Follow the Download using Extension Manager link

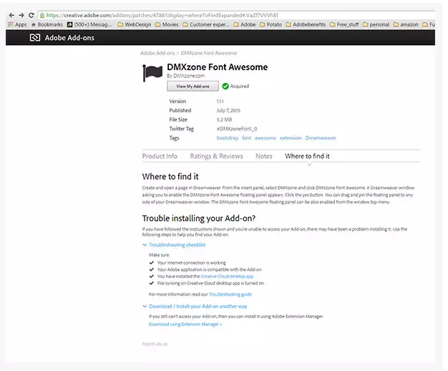coord(185,324)
